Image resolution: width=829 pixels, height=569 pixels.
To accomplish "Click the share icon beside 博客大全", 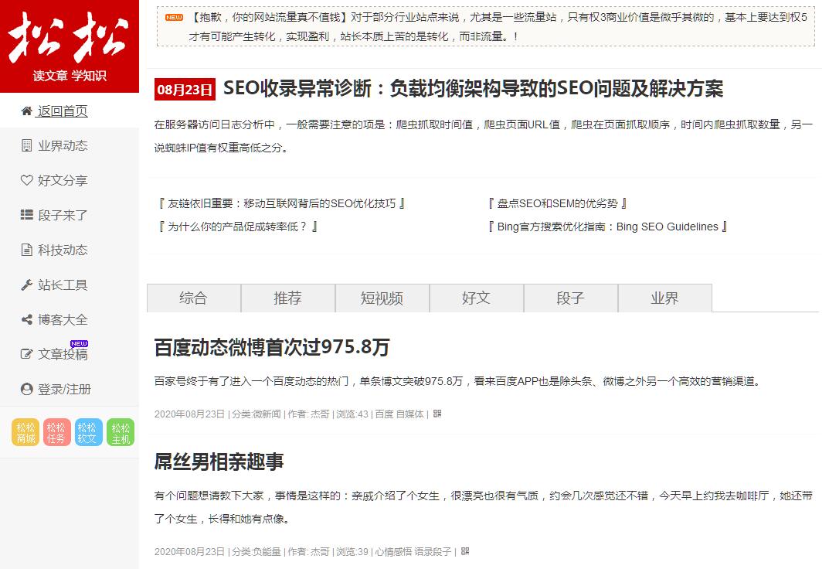I will tap(27, 320).
